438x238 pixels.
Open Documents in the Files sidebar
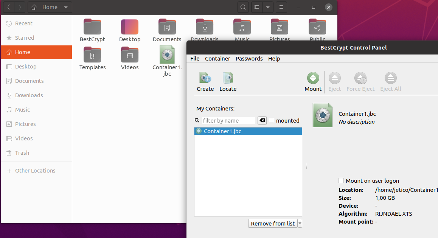point(36,81)
